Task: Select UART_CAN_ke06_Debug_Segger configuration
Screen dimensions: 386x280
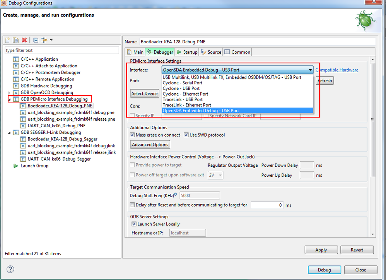Action: (59, 159)
